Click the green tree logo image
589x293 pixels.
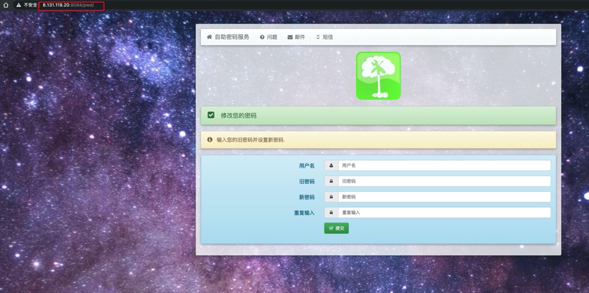(x=378, y=76)
